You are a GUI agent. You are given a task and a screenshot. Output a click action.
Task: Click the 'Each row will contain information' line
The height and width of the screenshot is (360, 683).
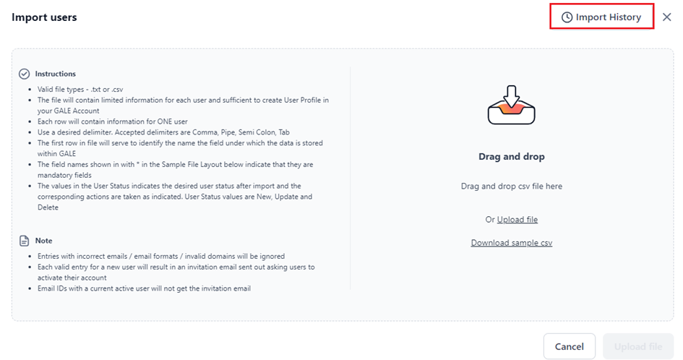point(112,121)
